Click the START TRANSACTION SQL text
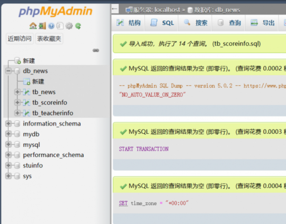Viewport: 286px width, 224px height. [x=144, y=149]
